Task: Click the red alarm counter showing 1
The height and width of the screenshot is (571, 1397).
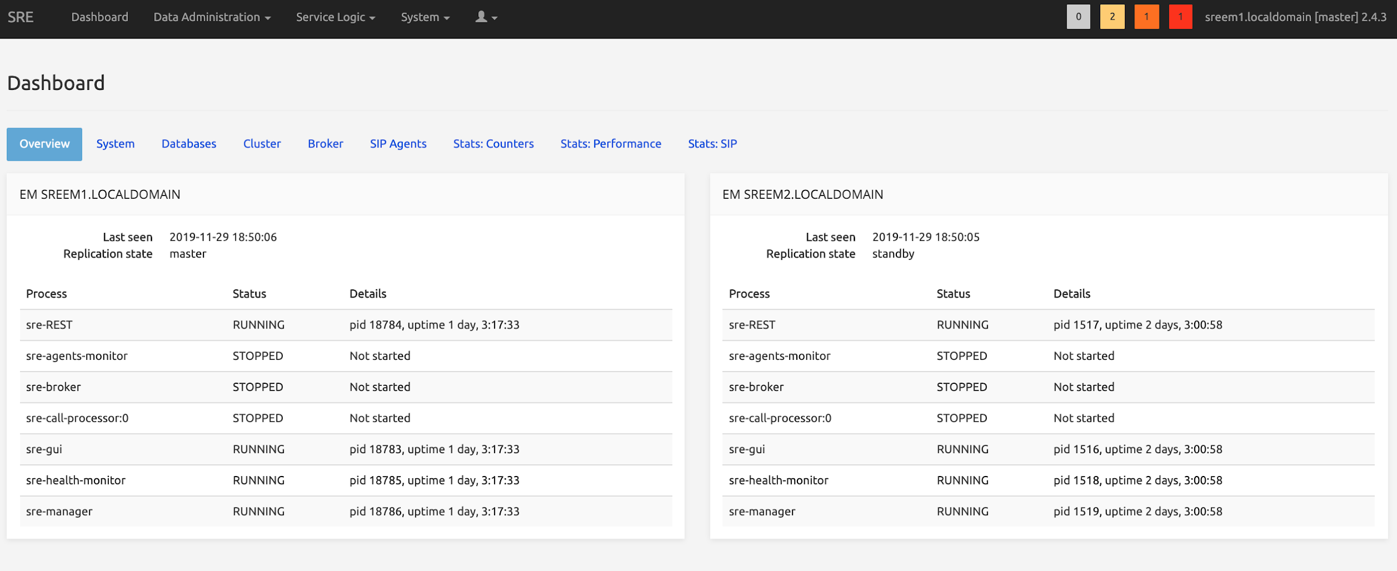Action: coord(1181,17)
